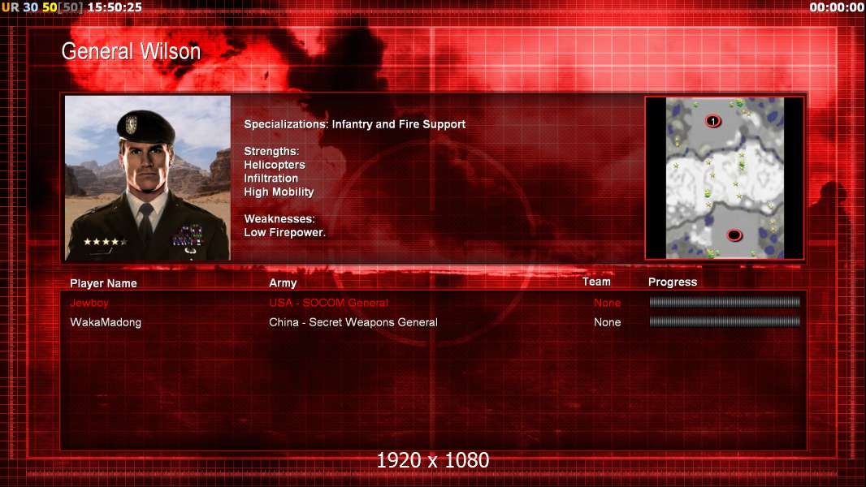Click 'China - Secret Weapons General' army text

[353, 322]
